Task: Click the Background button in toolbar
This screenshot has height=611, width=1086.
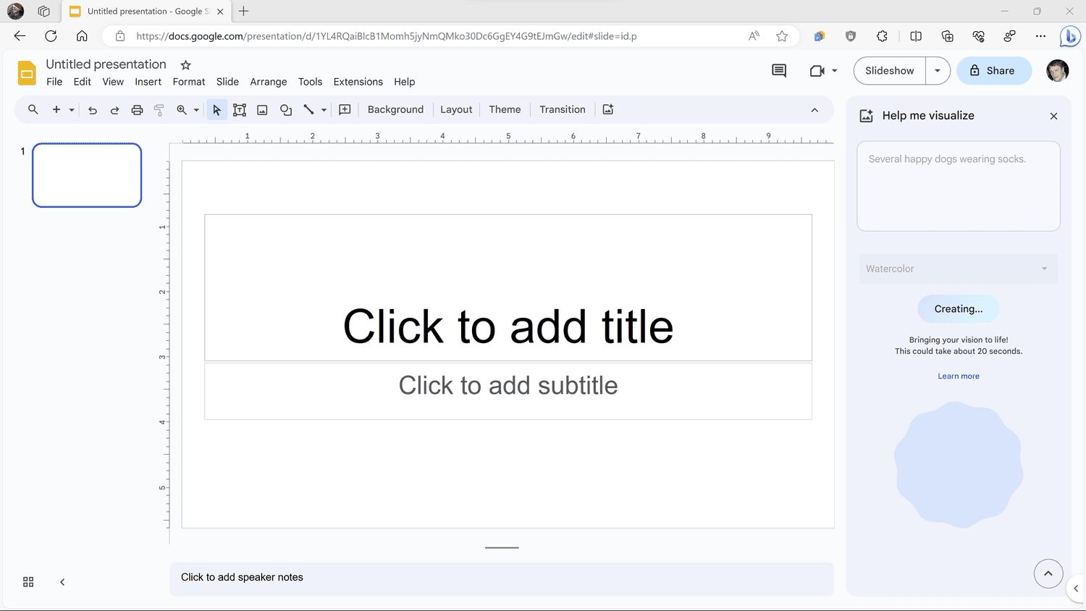Action: coord(395,110)
